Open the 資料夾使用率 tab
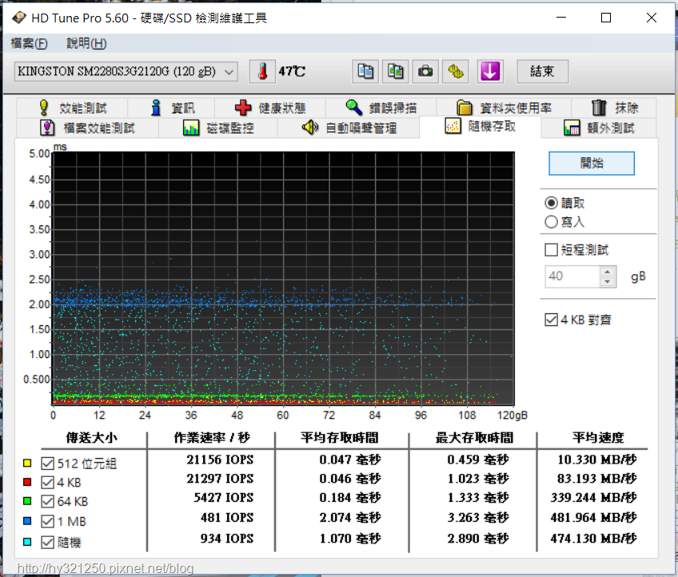 [x=504, y=108]
